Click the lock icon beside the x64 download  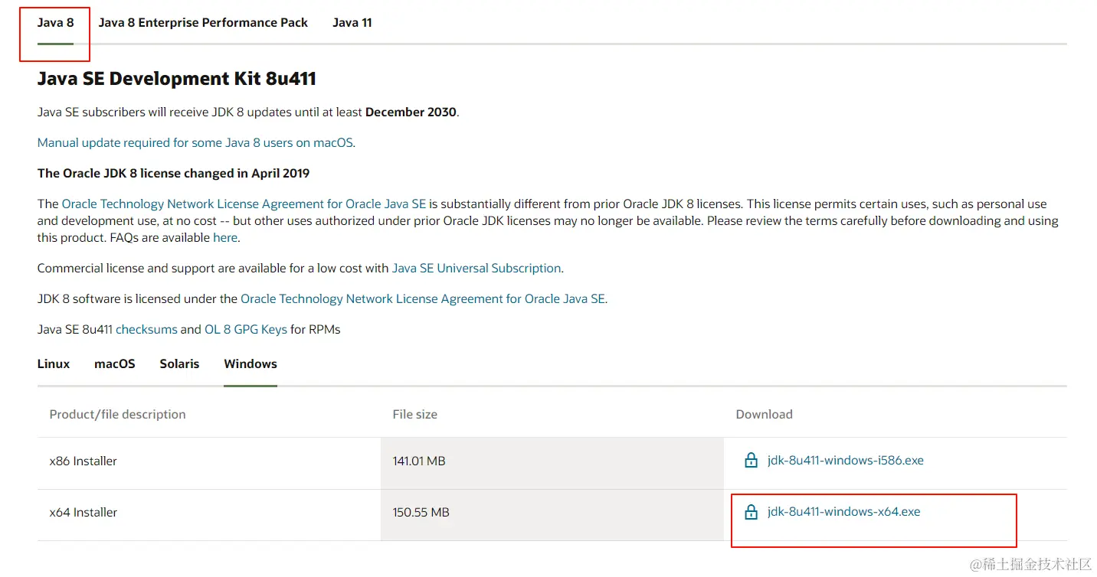751,512
